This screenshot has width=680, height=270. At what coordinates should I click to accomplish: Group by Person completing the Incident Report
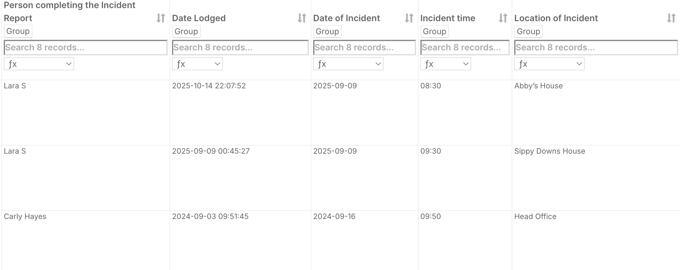tap(18, 31)
